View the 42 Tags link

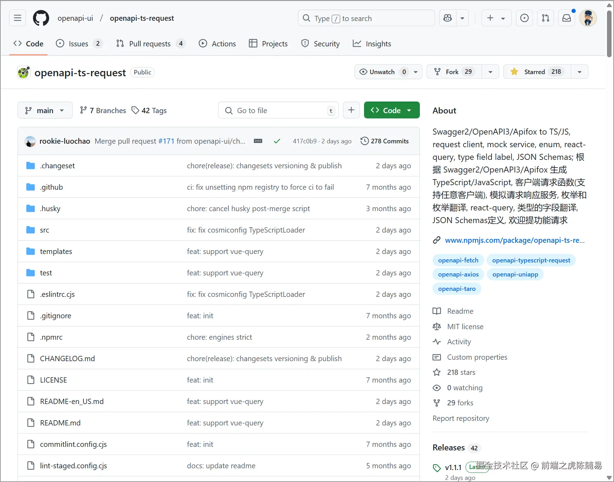(x=149, y=110)
